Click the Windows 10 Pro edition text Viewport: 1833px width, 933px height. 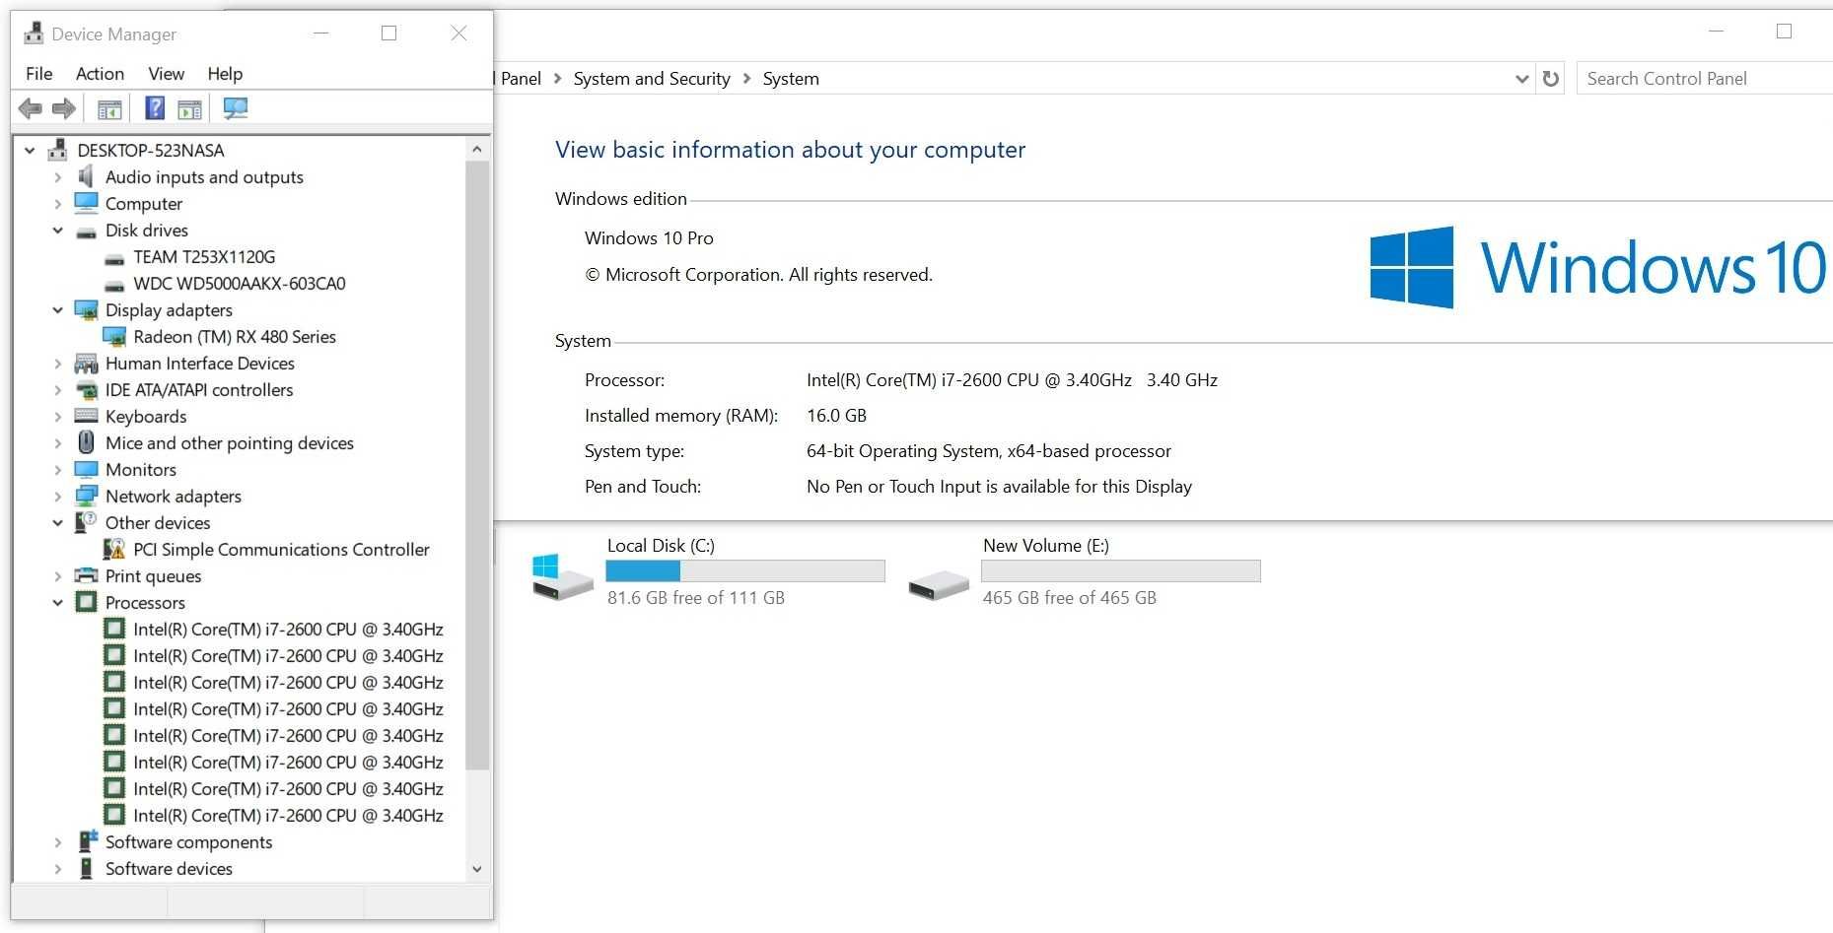tap(649, 238)
